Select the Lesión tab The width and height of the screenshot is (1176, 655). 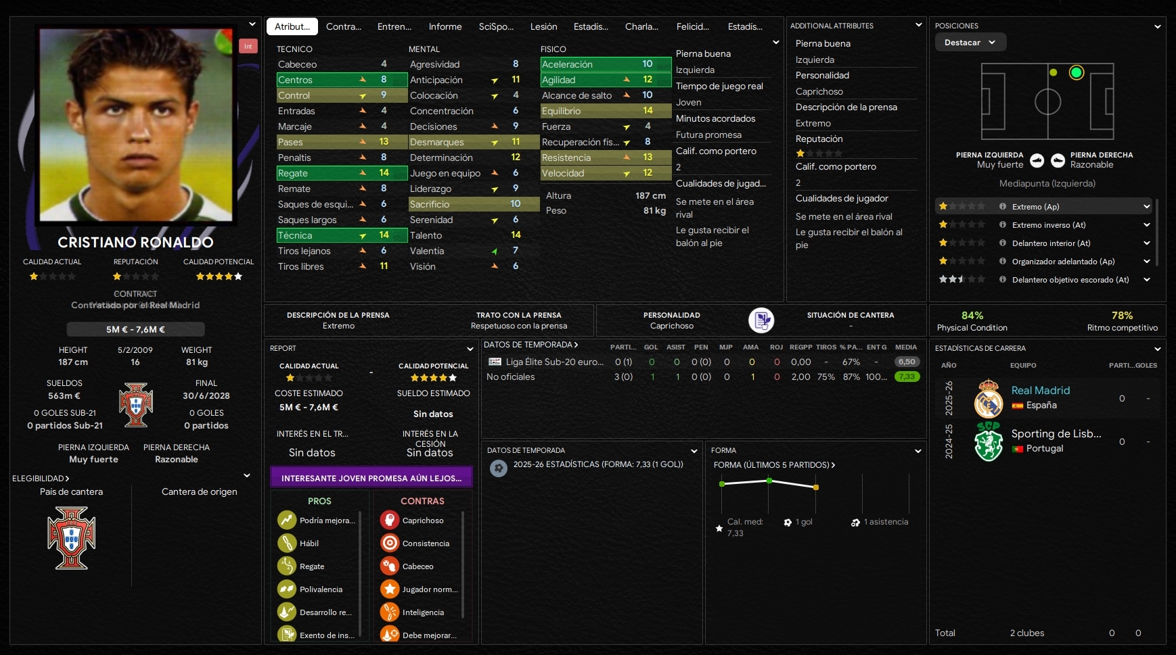pos(544,26)
